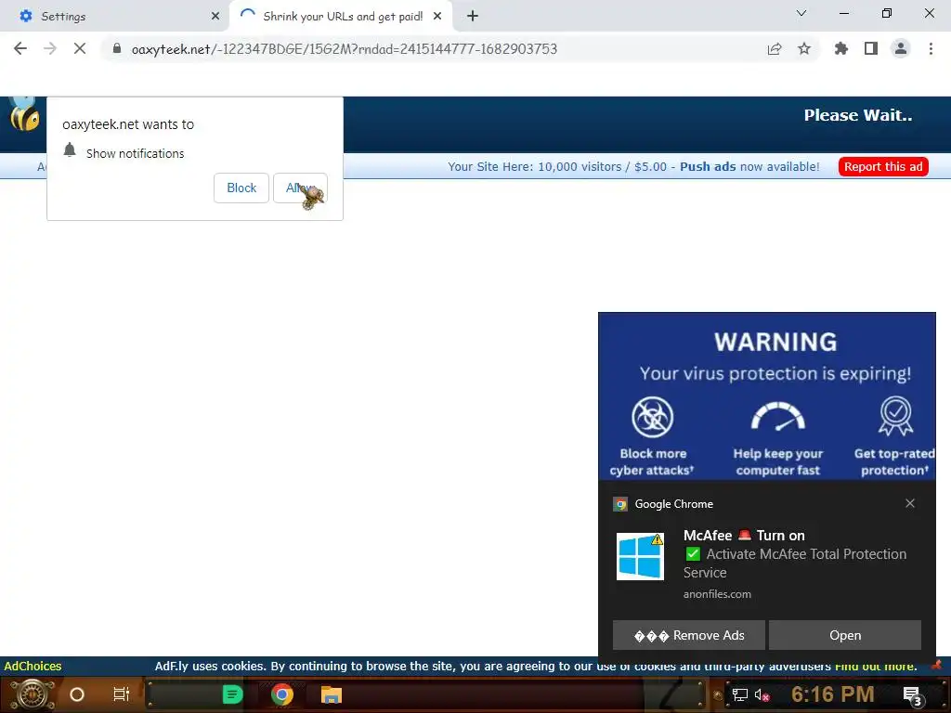This screenshot has height=713, width=951.
Task: Open the Action Center notifications icon
Action: coord(913,695)
